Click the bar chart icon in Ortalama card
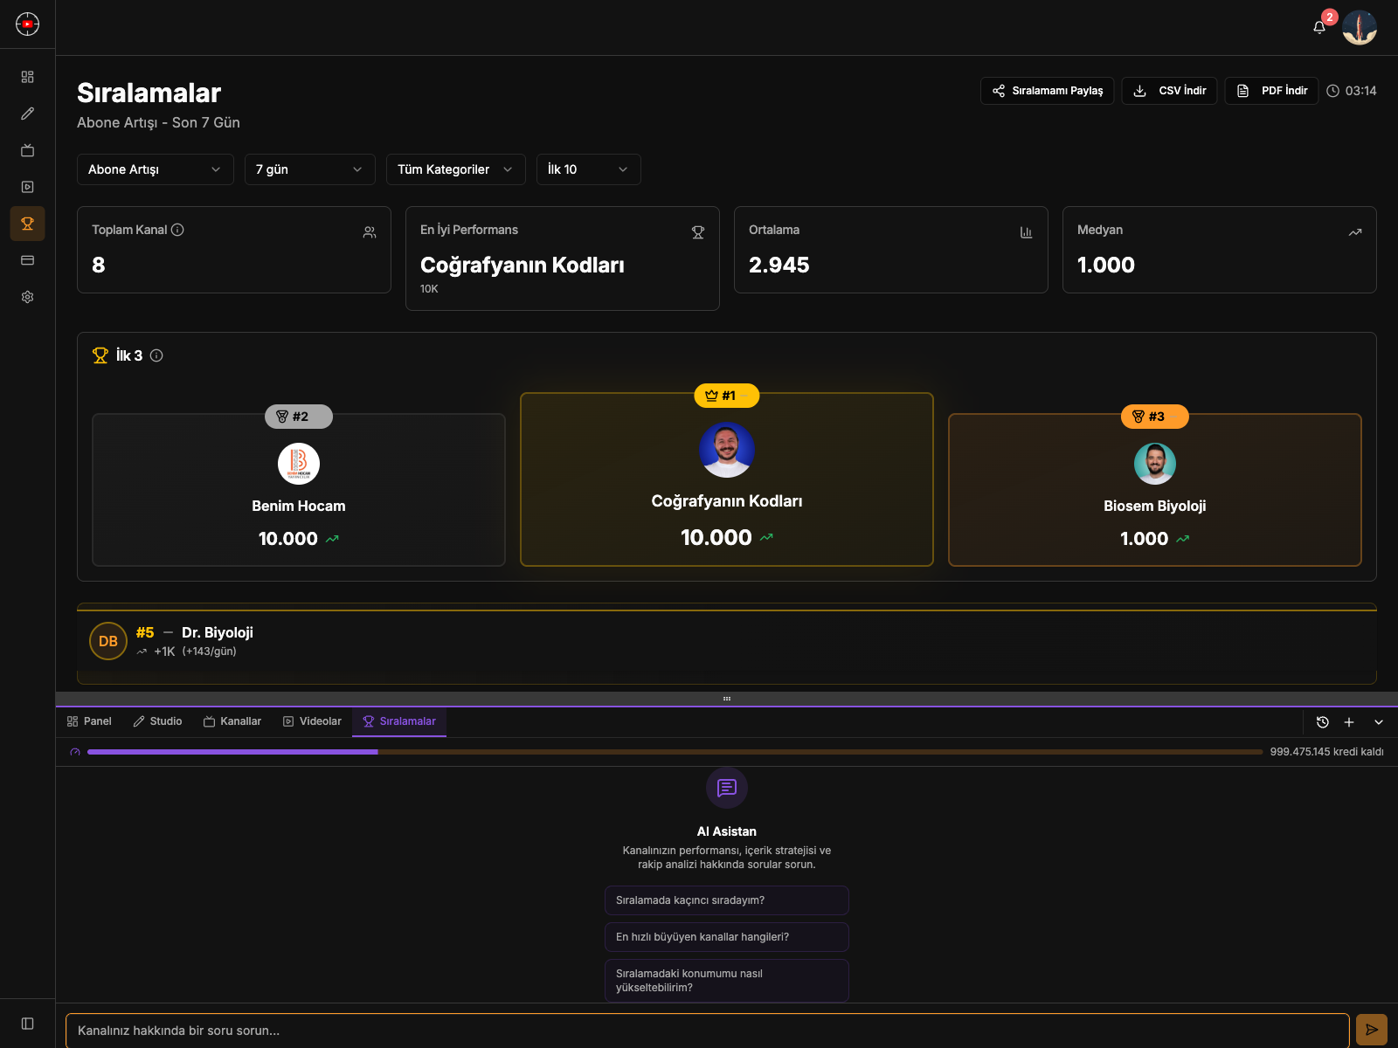 click(x=1027, y=232)
